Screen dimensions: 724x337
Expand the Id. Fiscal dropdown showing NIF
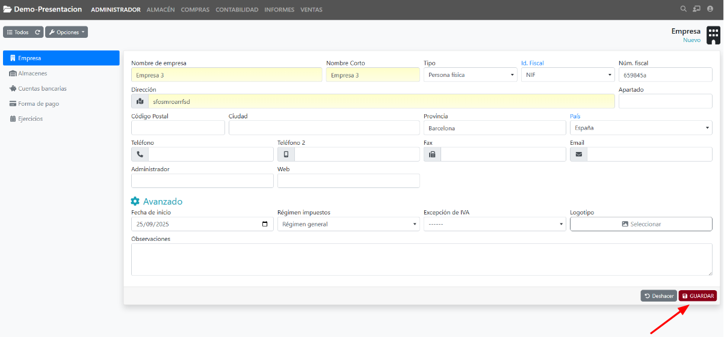568,75
